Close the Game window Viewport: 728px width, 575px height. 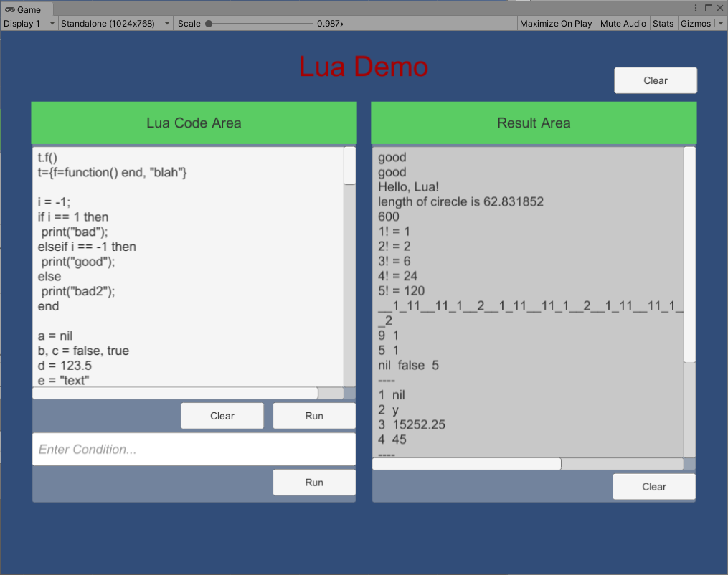tap(720, 8)
